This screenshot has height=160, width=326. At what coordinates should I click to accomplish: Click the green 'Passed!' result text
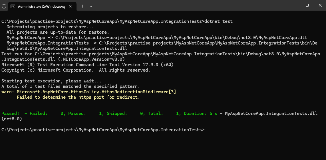click(x=10, y=114)
